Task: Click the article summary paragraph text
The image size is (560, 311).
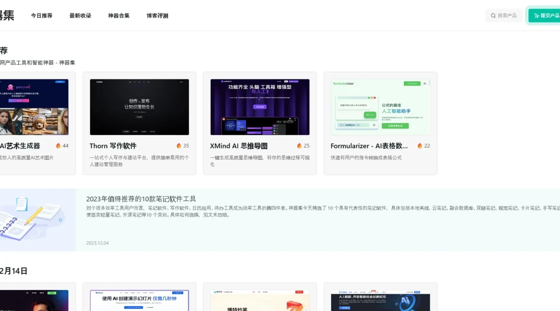Action: click(323, 211)
